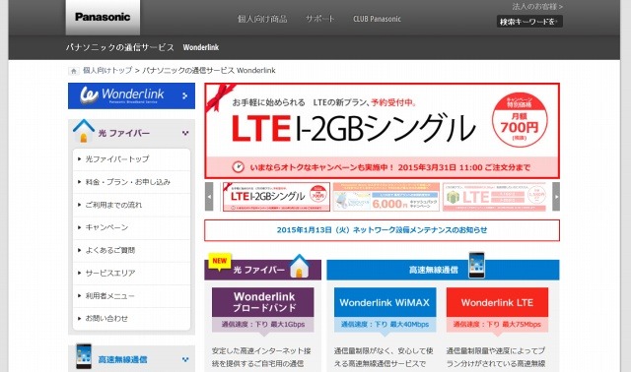The image size is (631, 372).
Task: Click the Panasonic logo
Action: (103, 18)
